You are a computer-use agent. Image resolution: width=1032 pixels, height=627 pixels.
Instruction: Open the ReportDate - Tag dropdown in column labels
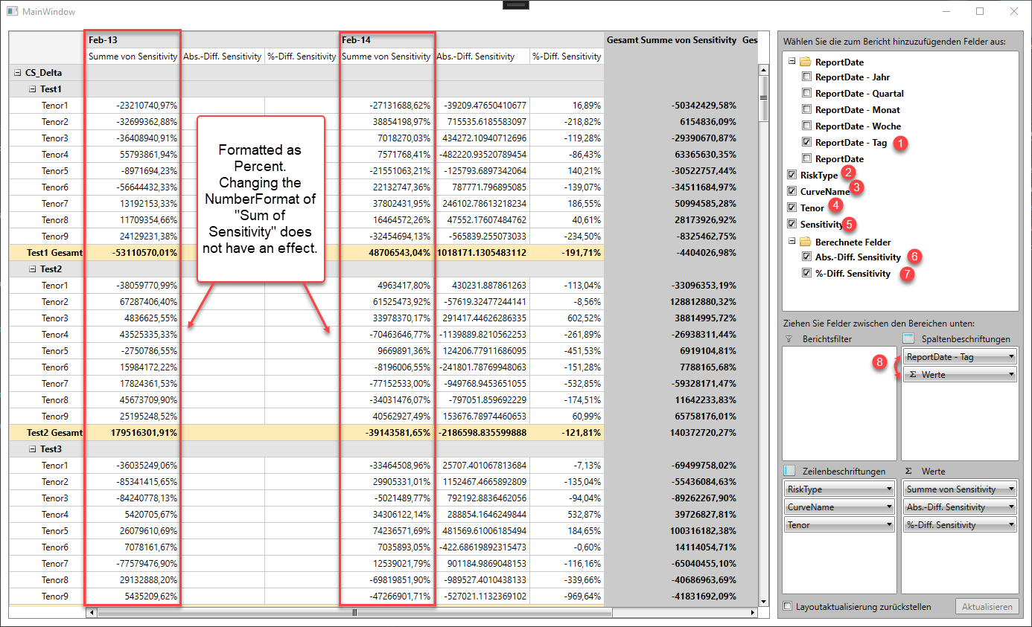[x=1010, y=357]
